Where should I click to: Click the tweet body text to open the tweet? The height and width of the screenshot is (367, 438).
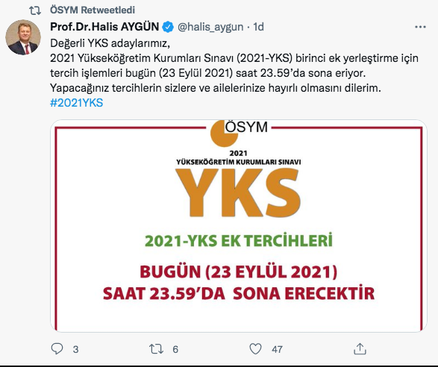[234, 66]
